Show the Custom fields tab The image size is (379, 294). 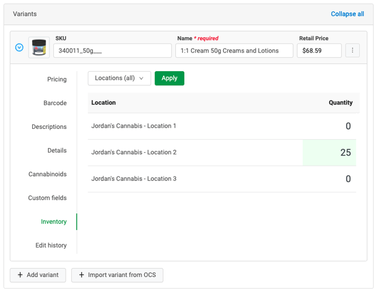48,198
